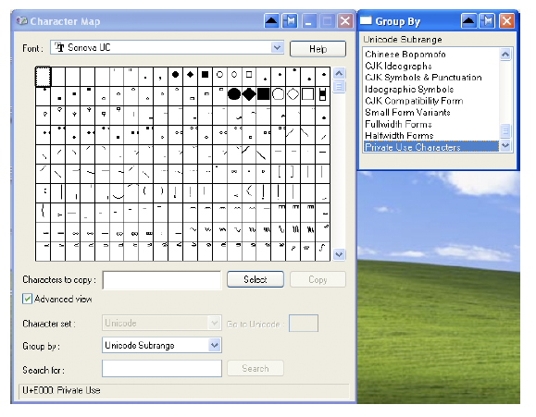Choose Fullwidth Forms subrange
536x417 pixels.
tap(398, 124)
